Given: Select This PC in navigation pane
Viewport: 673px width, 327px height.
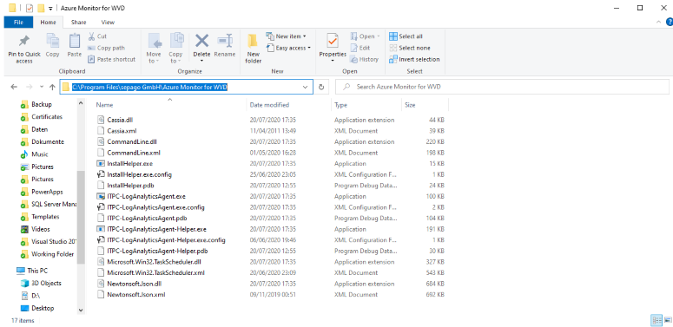Looking at the screenshot, I should 37,271.
